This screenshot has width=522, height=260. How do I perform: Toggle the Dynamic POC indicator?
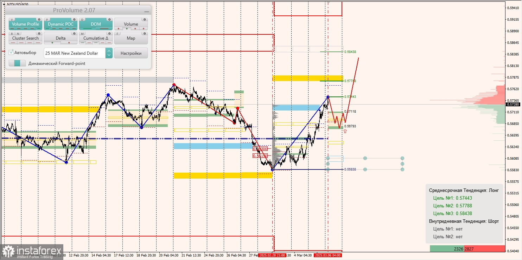(61, 24)
